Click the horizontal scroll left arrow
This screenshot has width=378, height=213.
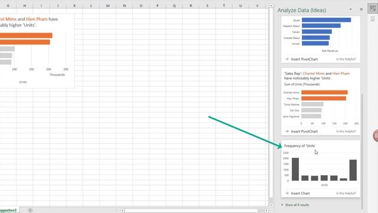click(122, 211)
